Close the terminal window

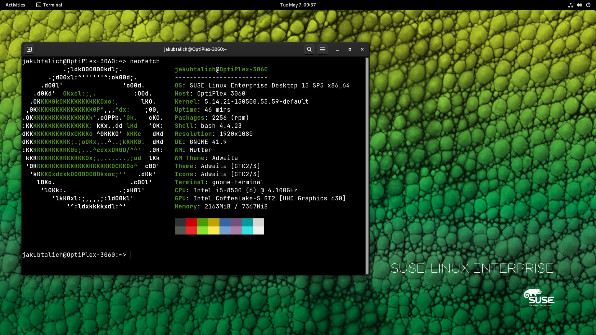pos(362,49)
